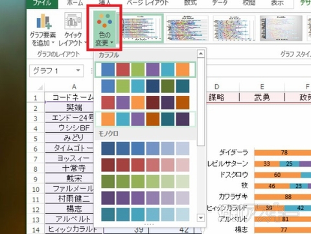
Task: Click the 牧 orange bar labeled 46
Action: tap(272, 186)
